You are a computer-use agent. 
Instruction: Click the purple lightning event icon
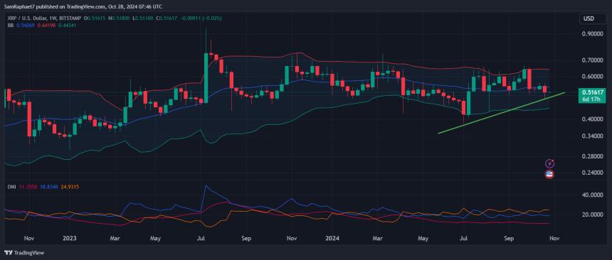[550, 163]
